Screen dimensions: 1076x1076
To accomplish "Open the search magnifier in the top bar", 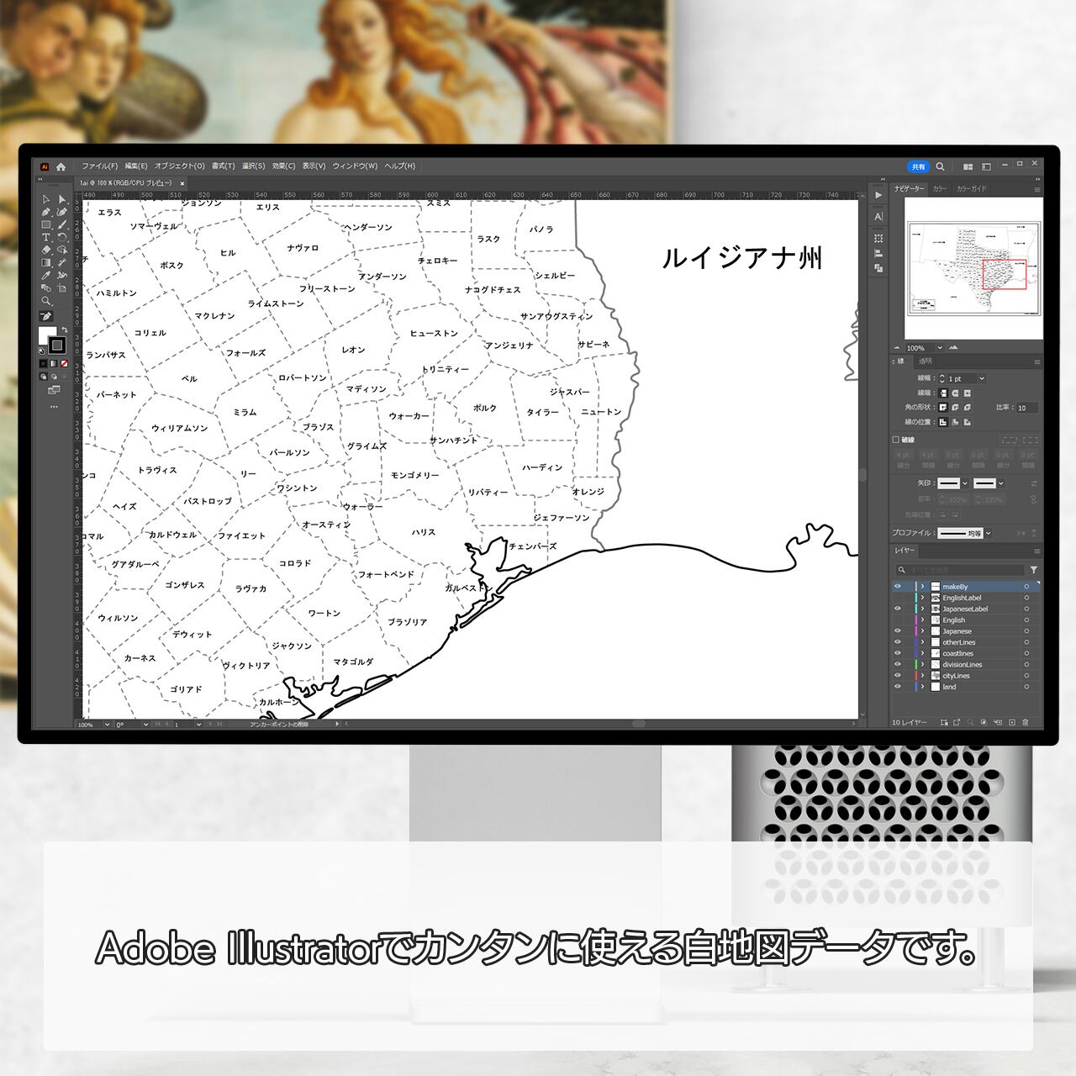I will [941, 166].
